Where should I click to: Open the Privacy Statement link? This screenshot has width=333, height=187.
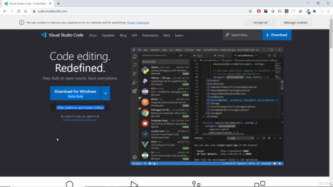click(138, 22)
